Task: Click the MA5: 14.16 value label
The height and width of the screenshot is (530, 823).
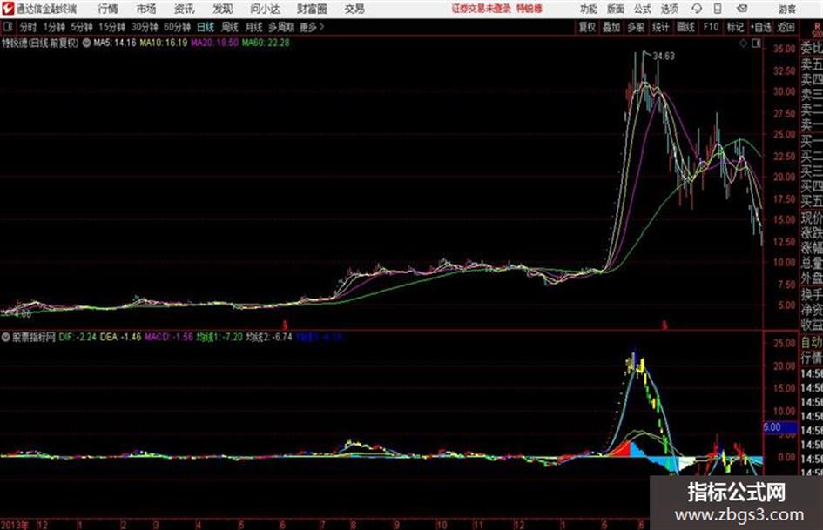Action: pyautogui.click(x=115, y=43)
